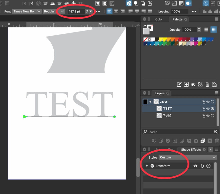Hide the {TEST} layer with its eye icon

point(208,109)
